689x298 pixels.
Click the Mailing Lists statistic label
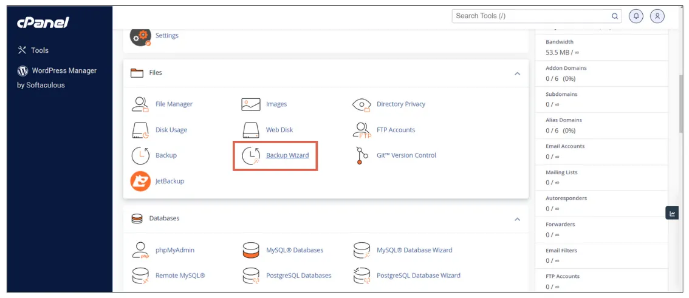click(561, 172)
